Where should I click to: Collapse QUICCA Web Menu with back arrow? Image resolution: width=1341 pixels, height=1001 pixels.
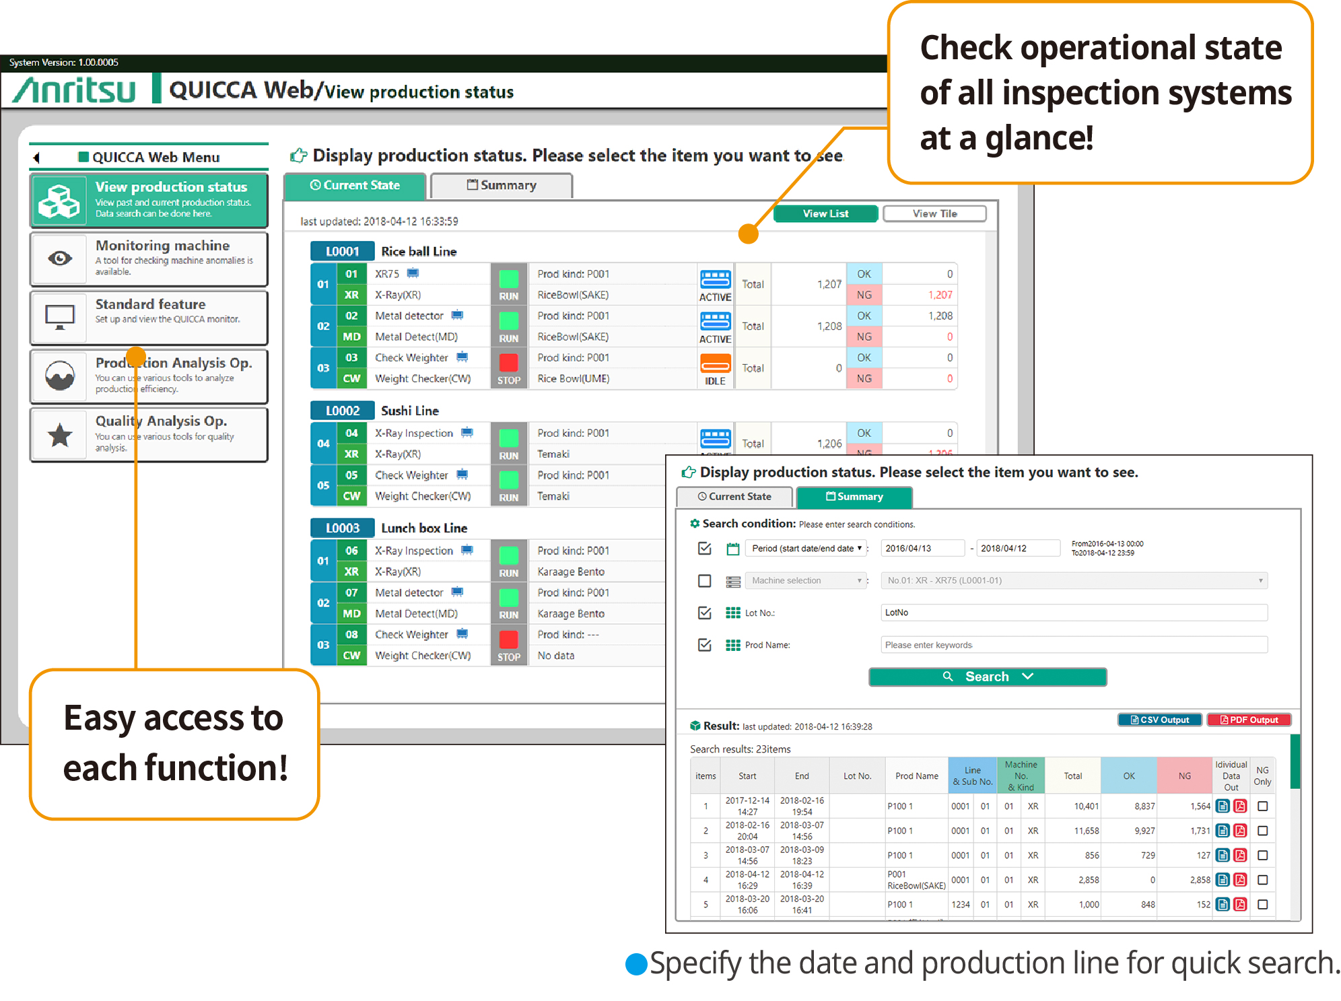tap(37, 158)
